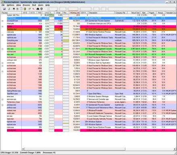Sort by the Working Set column header

tap(75, 13)
